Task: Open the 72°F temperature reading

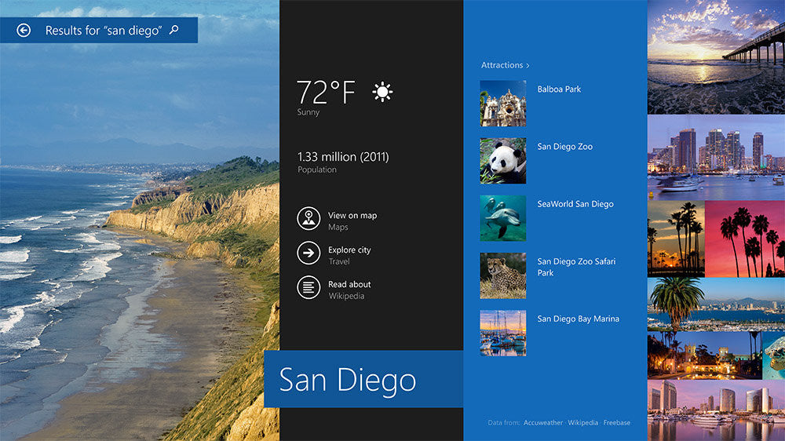Action: (x=326, y=93)
